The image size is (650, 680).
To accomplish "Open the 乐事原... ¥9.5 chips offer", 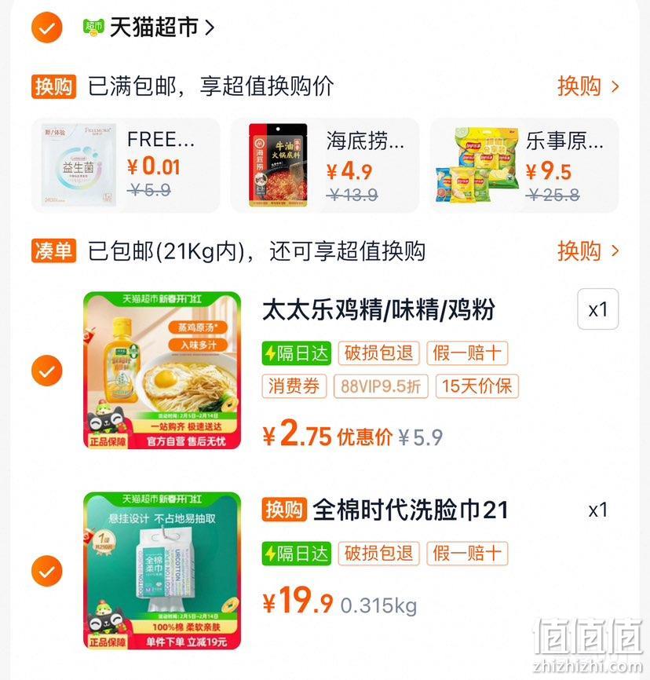I will (524, 165).
